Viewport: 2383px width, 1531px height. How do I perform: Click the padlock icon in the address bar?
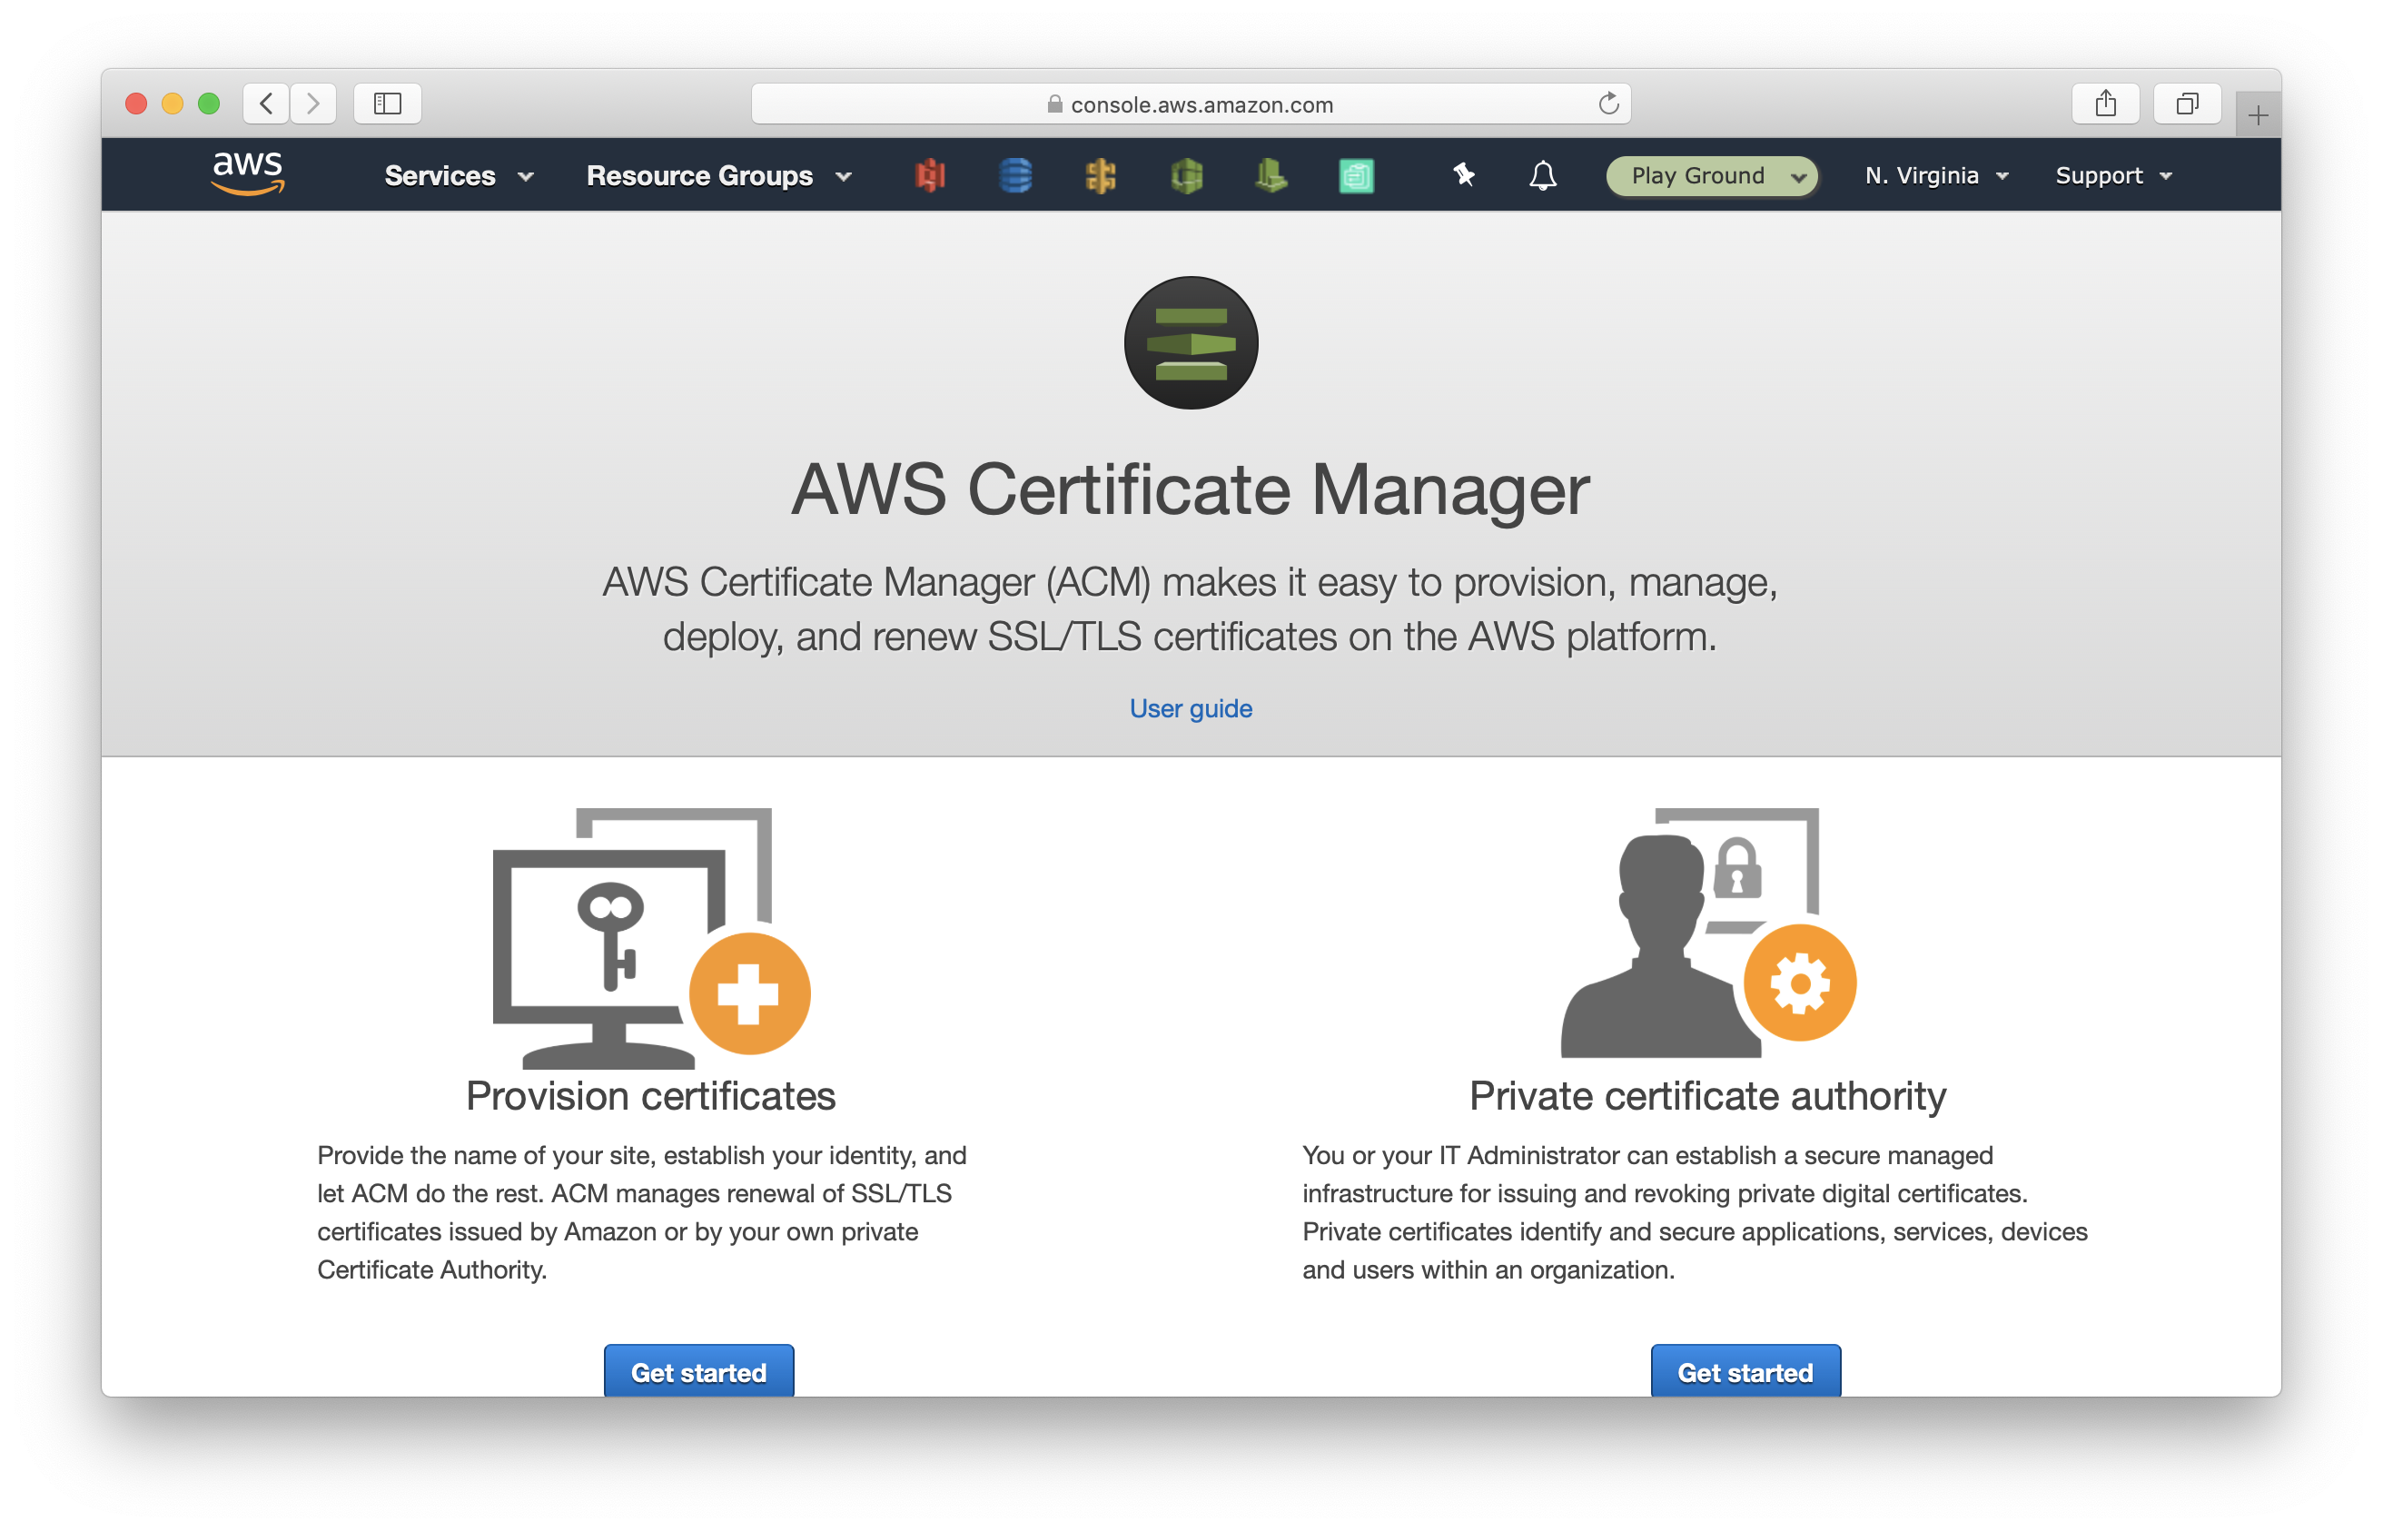click(1054, 104)
